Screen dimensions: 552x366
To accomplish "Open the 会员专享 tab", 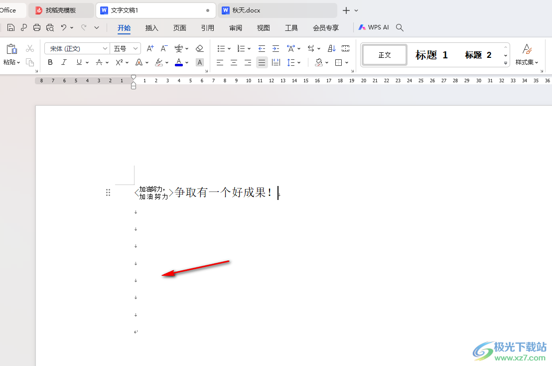I will tap(326, 28).
